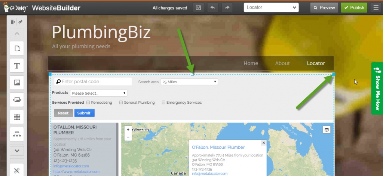Click the magnifier search icon

pos(58,82)
